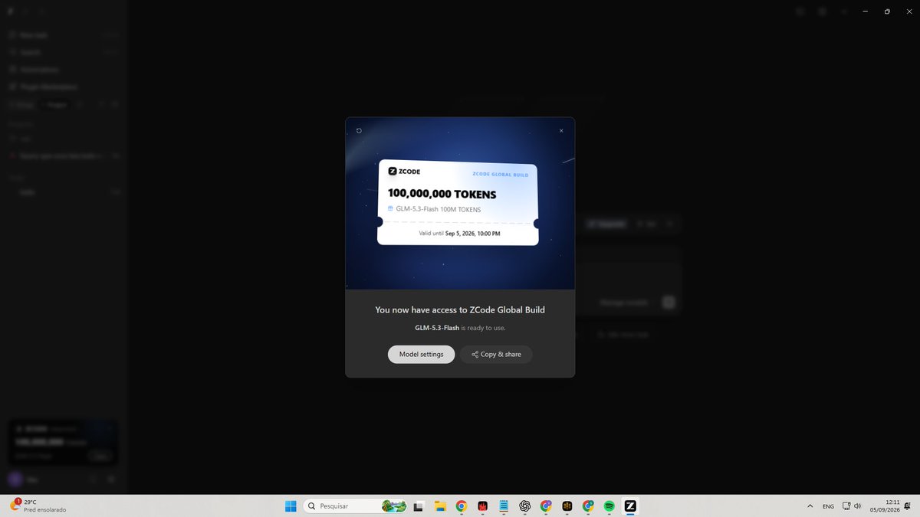Open File Explorer from the taskbar
Screen dimensions: 920x517
pyautogui.click(x=440, y=506)
